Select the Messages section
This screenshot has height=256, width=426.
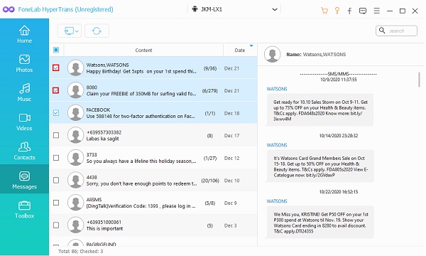24,179
